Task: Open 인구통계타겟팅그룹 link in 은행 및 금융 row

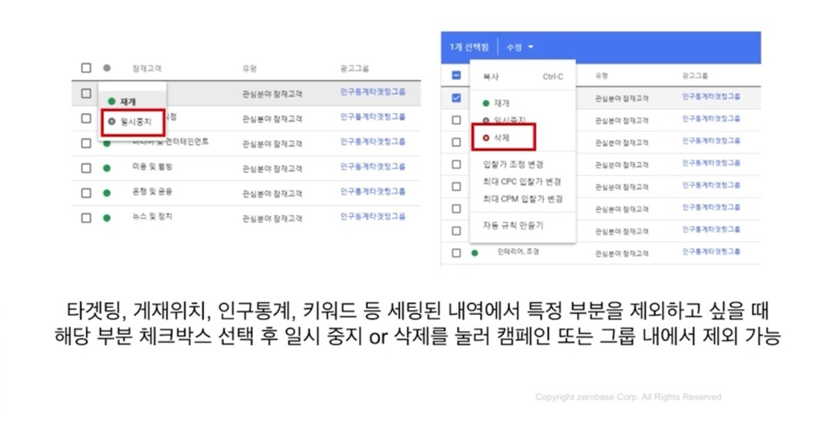Action: (373, 192)
